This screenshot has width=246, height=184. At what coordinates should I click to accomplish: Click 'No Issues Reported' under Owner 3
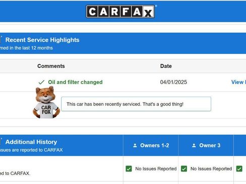(x=211, y=169)
